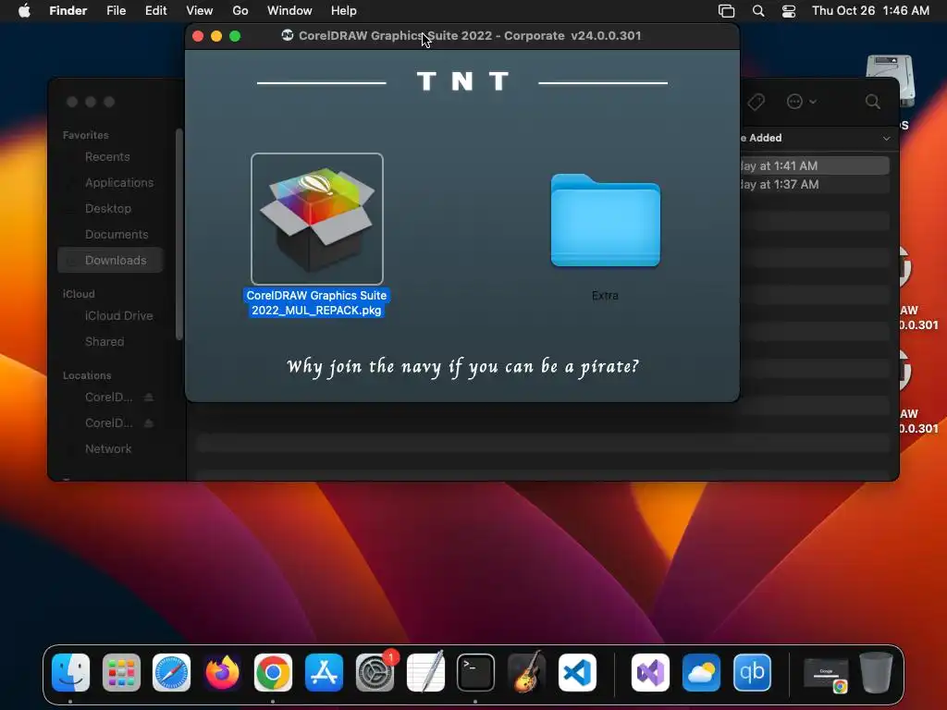
Task: Select Shared in background Finder sidebar
Action: click(104, 342)
